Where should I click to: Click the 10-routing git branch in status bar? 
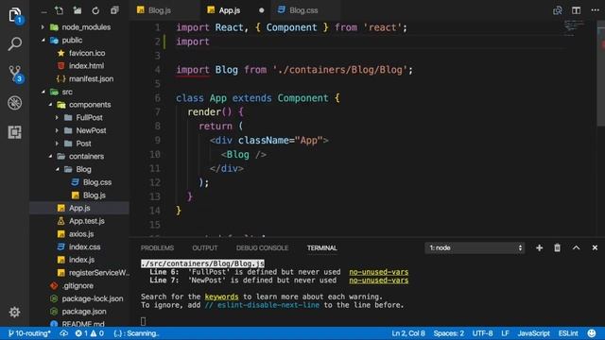click(29, 333)
